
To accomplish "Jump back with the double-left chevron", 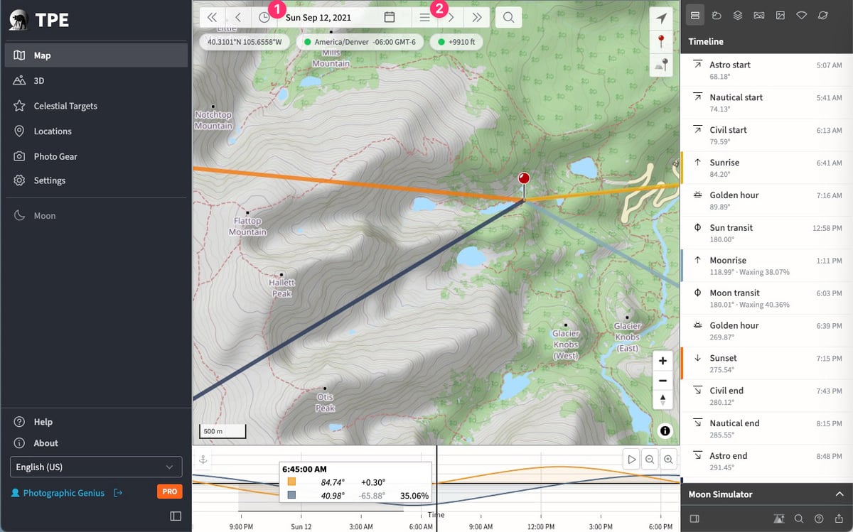I will pyautogui.click(x=212, y=17).
